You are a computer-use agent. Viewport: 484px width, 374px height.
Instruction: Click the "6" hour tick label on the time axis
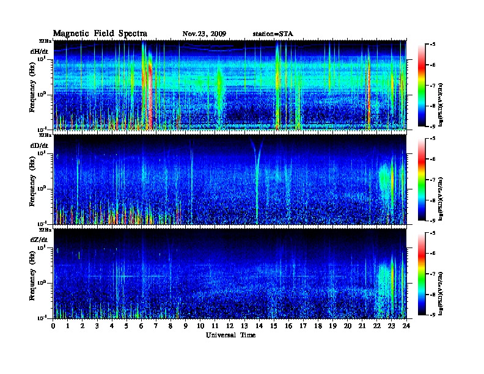click(x=141, y=326)
